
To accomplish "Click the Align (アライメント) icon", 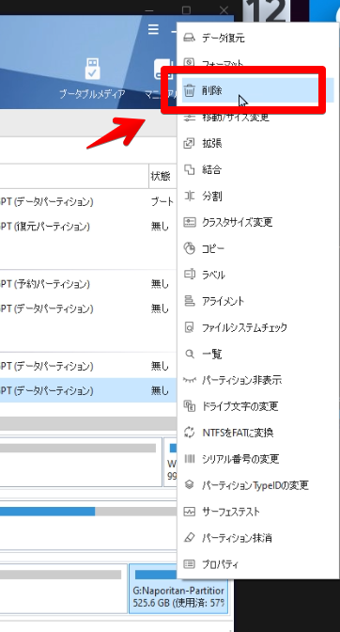I will coord(189,301).
